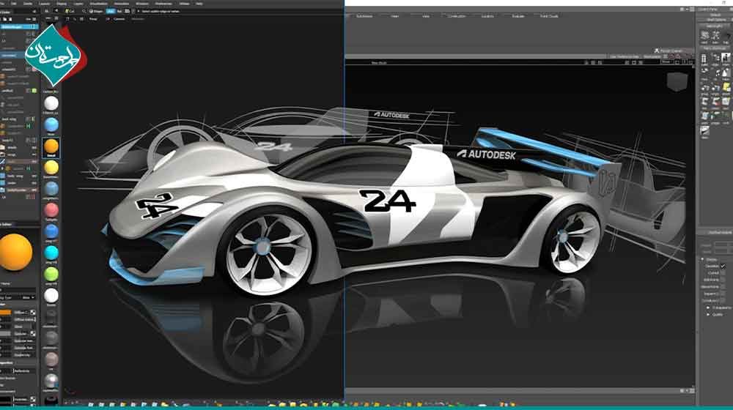Open the Specular texture map checker icon

click(33, 333)
